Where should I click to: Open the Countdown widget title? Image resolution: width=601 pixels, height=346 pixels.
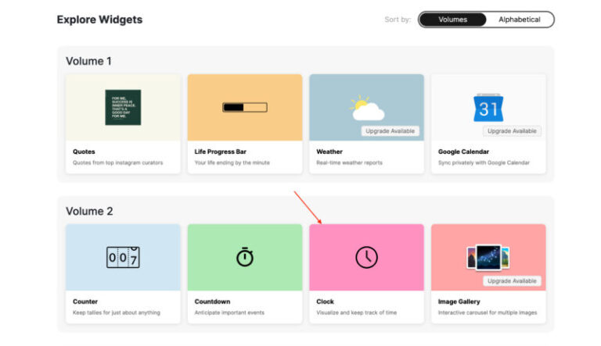[x=212, y=301]
